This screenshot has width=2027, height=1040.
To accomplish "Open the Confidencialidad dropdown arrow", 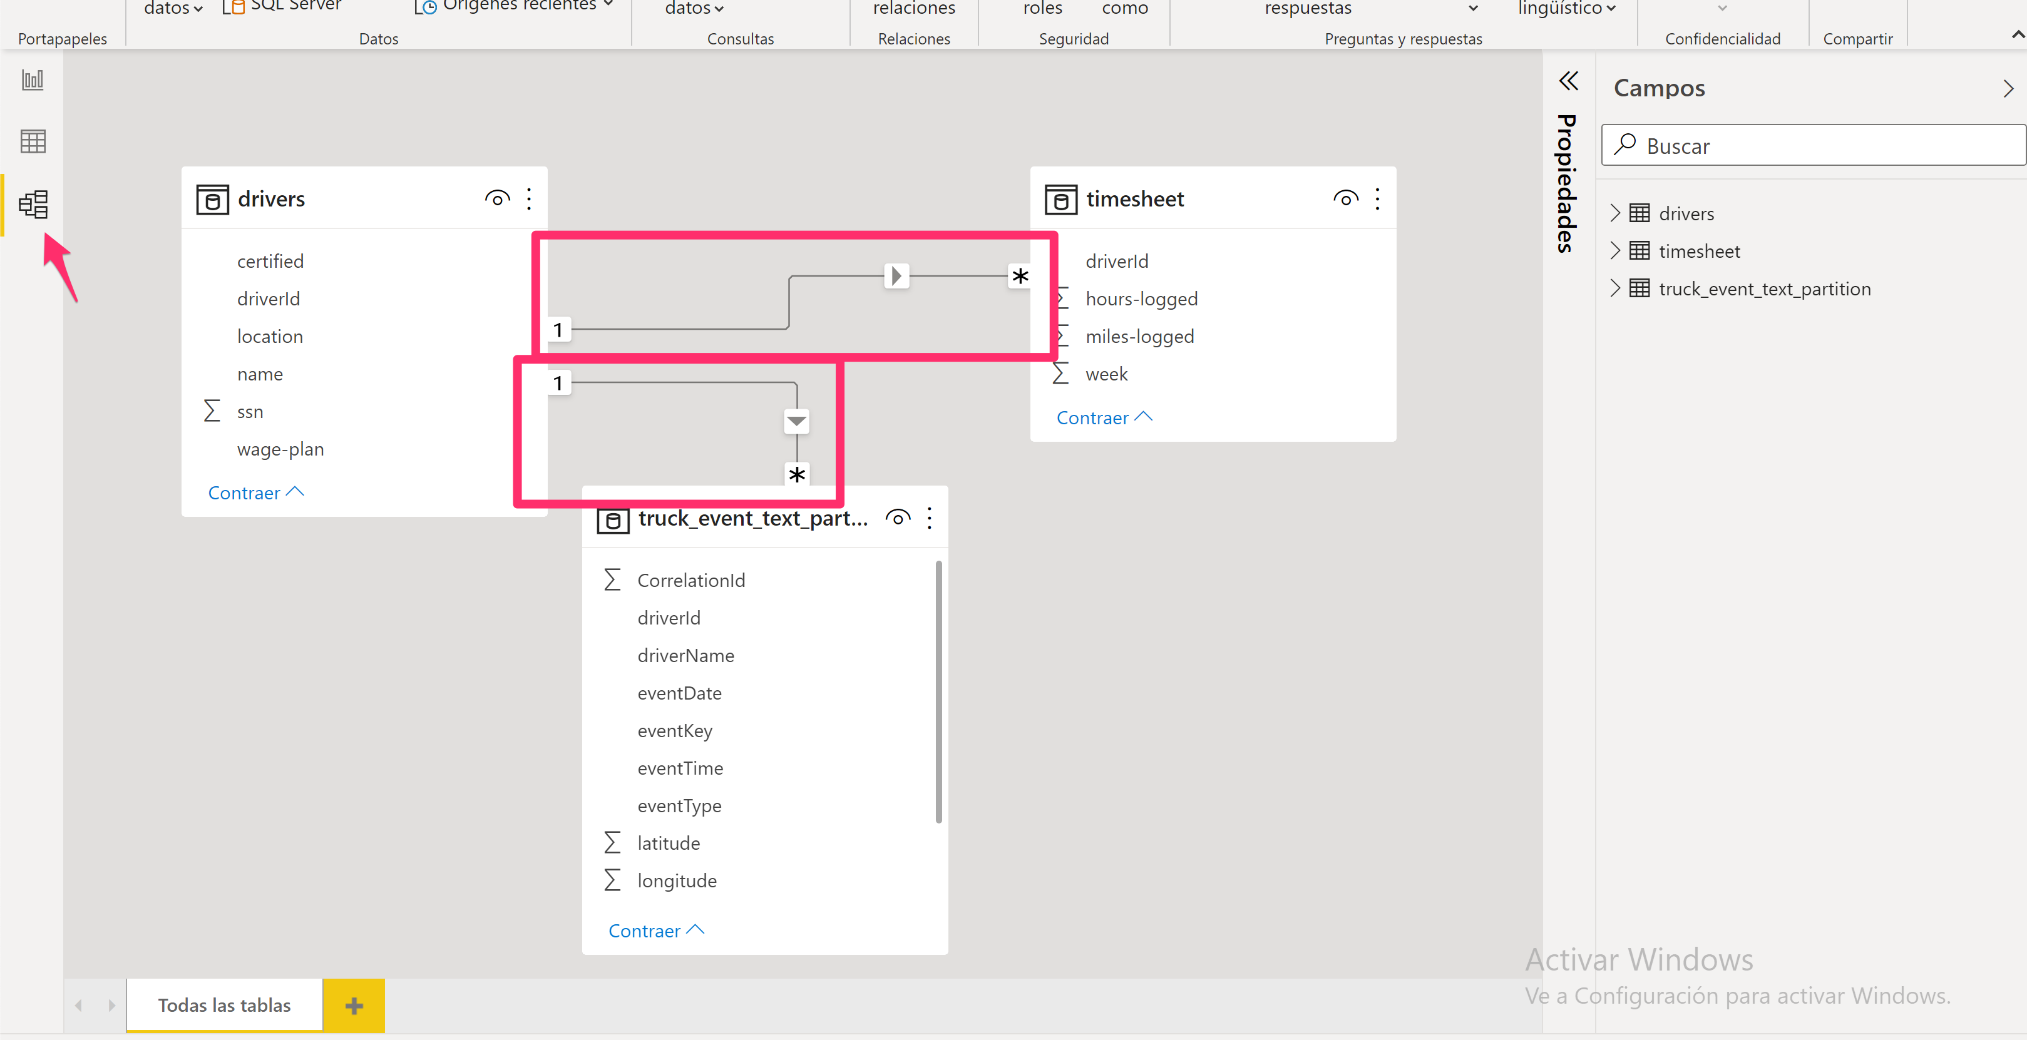I will click(1722, 8).
